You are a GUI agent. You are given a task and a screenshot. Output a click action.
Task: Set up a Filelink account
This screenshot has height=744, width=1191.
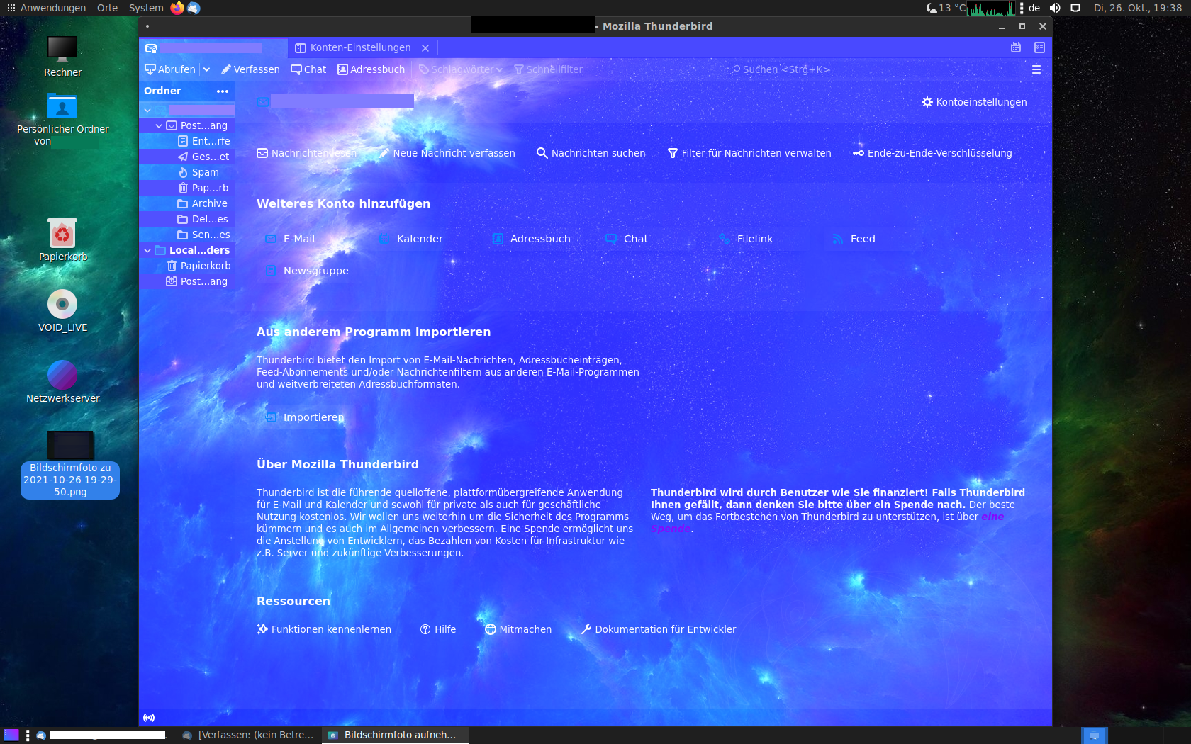(746, 239)
